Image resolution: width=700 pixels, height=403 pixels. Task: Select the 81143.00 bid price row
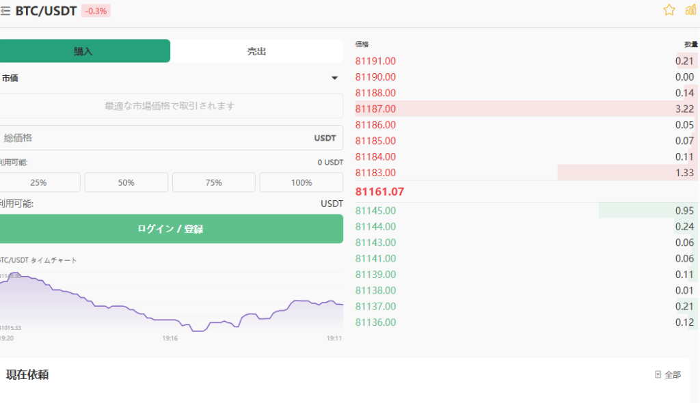point(526,242)
